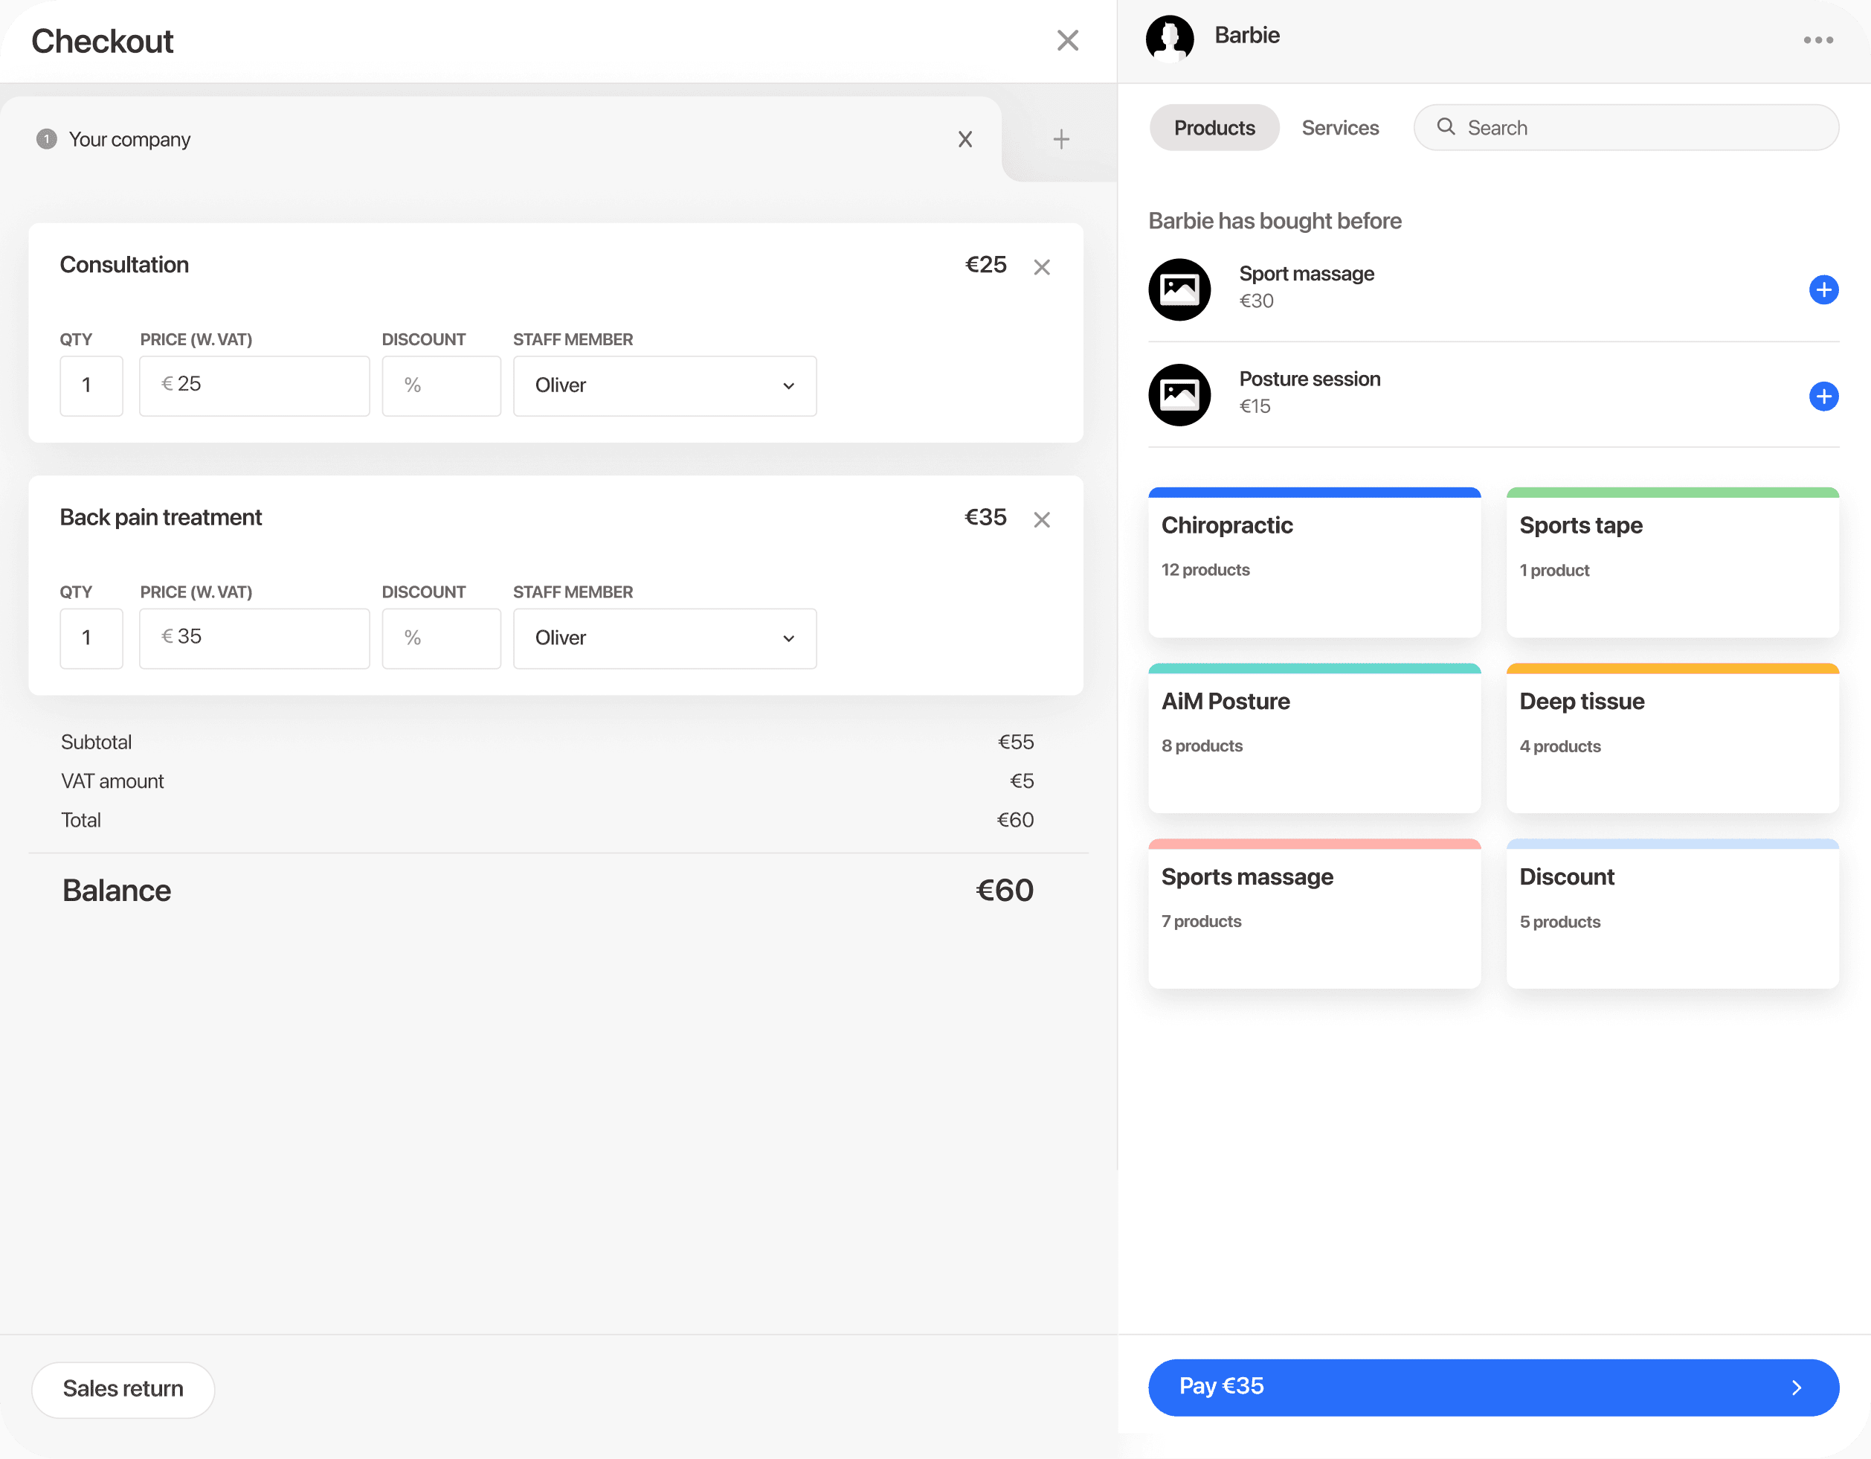
Task: Open staff member dropdown for Consultation
Action: click(664, 385)
